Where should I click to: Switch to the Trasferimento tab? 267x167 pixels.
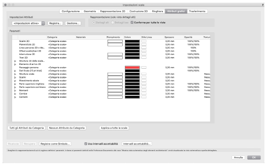point(197,11)
